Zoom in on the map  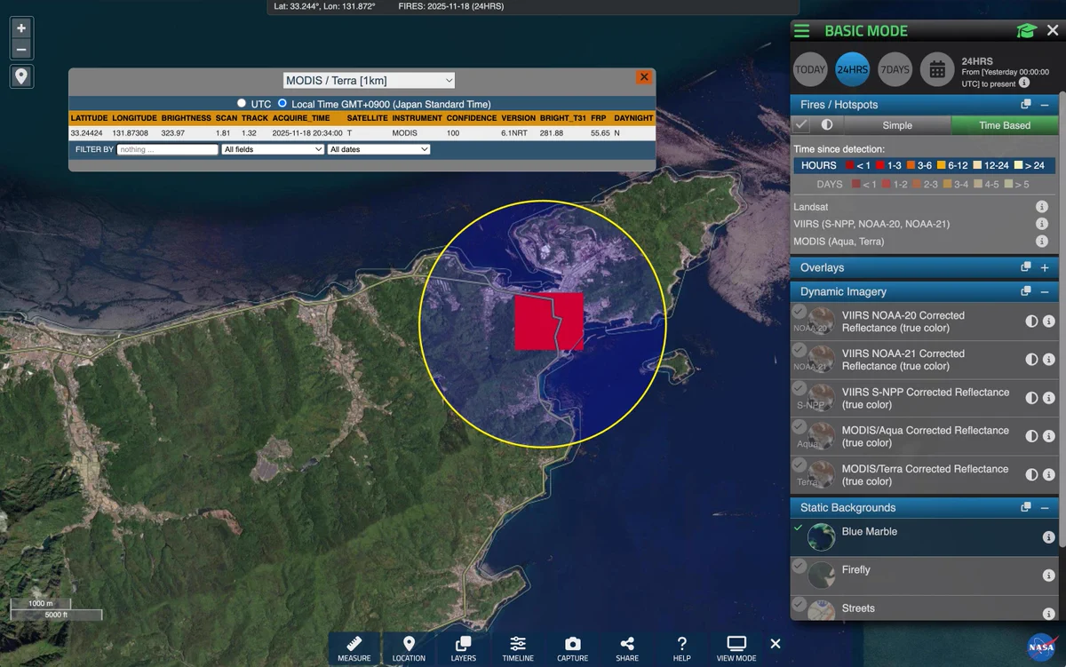point(21,28)
